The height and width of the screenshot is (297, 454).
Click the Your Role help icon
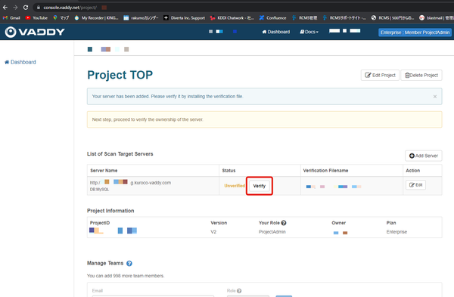pyautogui.click(x=284, y=223)
